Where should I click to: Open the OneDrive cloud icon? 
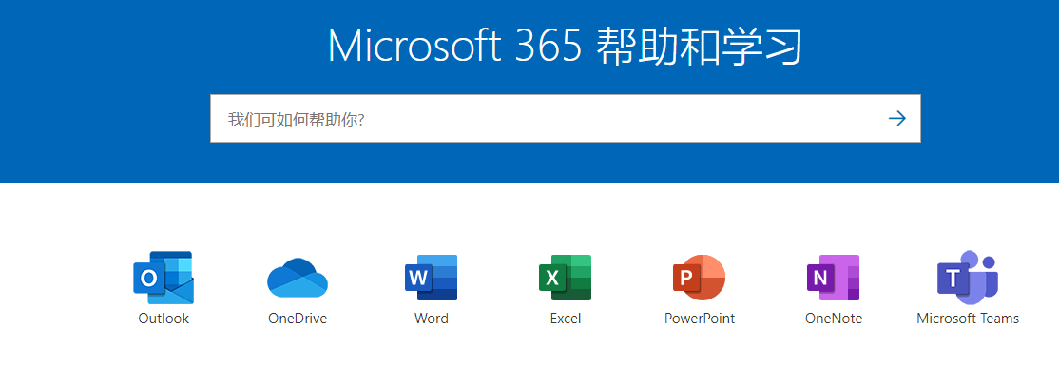point(298,278)
